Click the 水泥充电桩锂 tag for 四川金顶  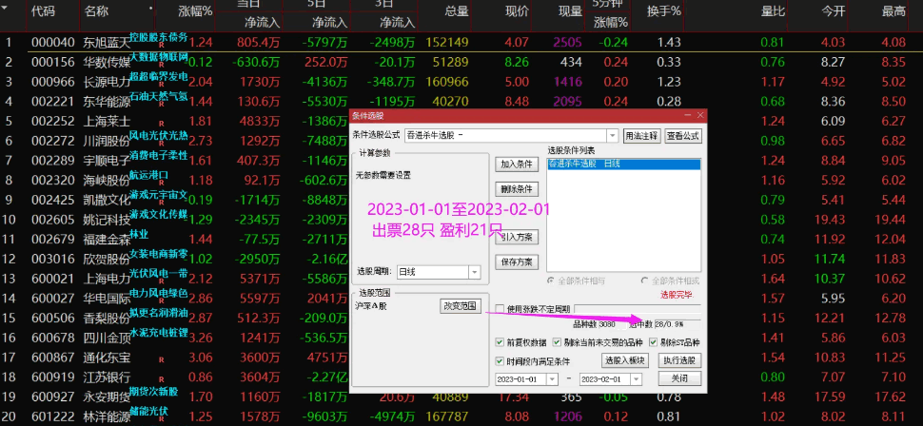click(x=159, y=333)
